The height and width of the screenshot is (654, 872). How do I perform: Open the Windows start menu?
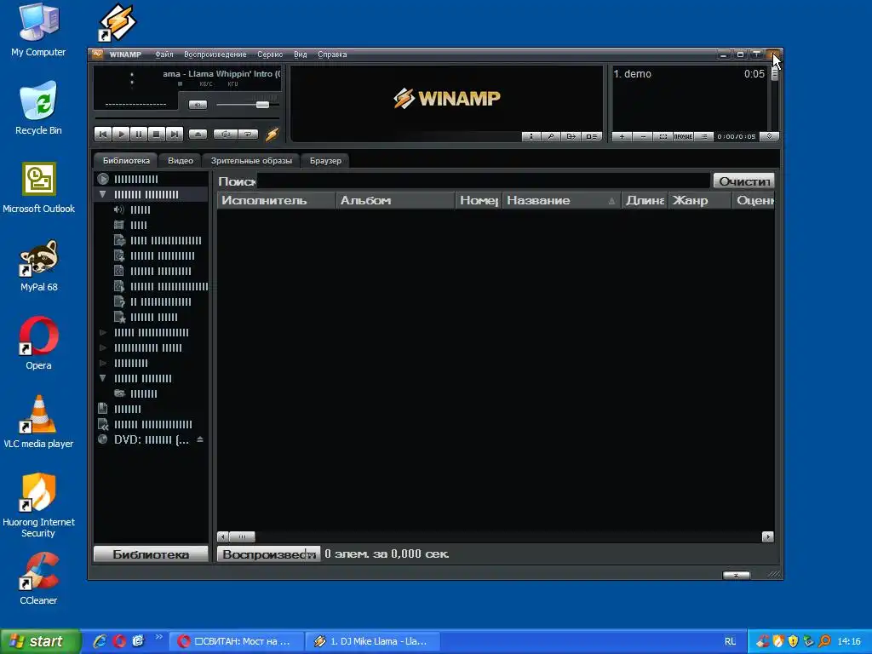[x=40, y=641]
